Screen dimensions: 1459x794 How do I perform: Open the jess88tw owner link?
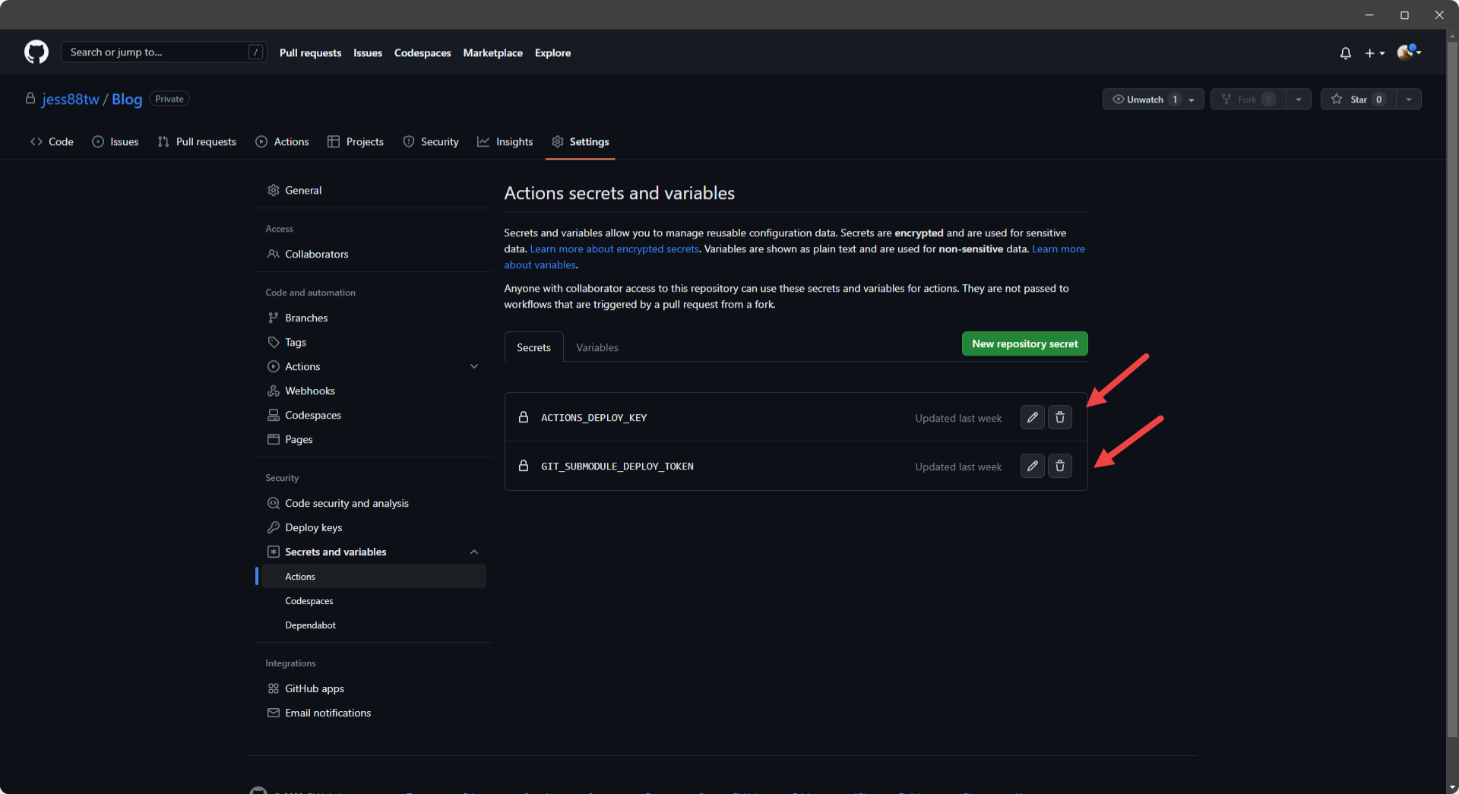pyautogui.click(x=71, y=100)
